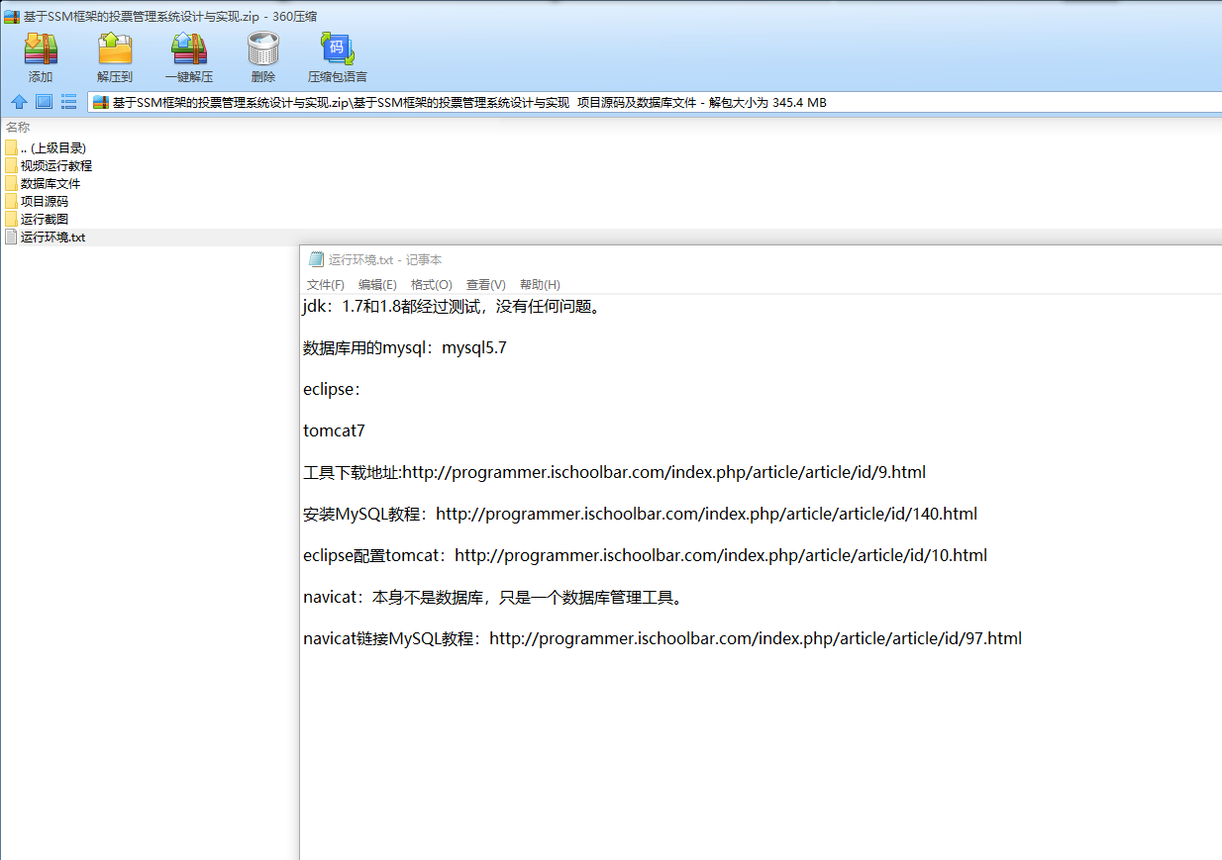The image size is (1222, 860).
Task: Click the 'eclipse：' line in Notepad
Action: [333, 389]
